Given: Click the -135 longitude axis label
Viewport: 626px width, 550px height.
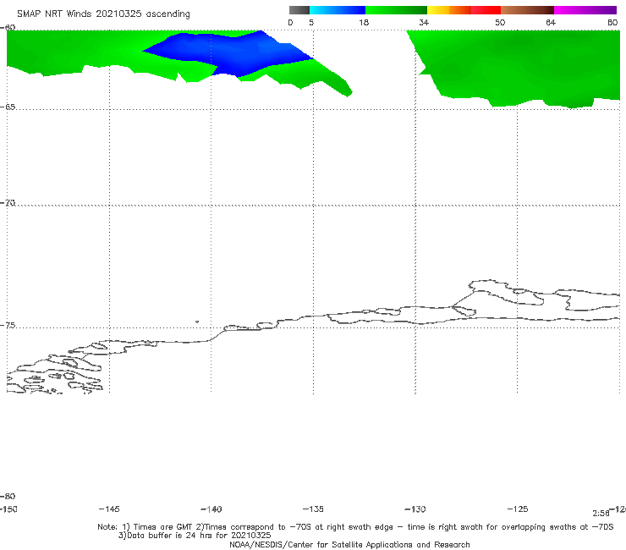Looking at the screenshot, I should click(313, 509).
